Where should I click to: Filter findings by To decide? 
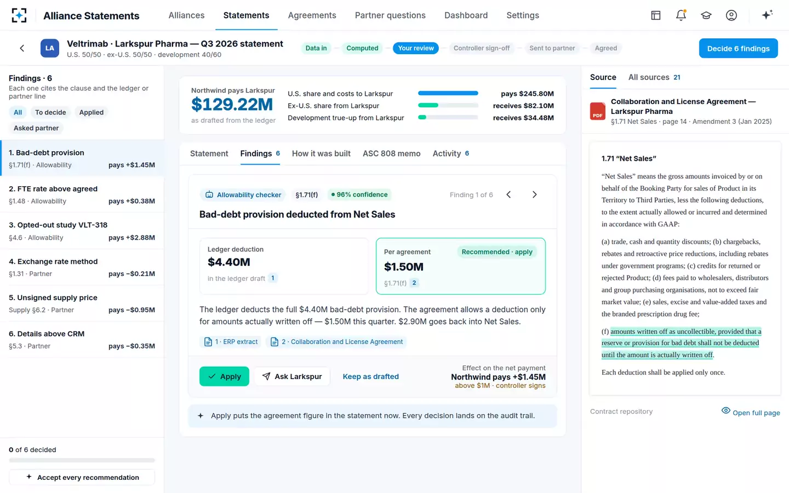pyautogui.click(x=50, y=112)
